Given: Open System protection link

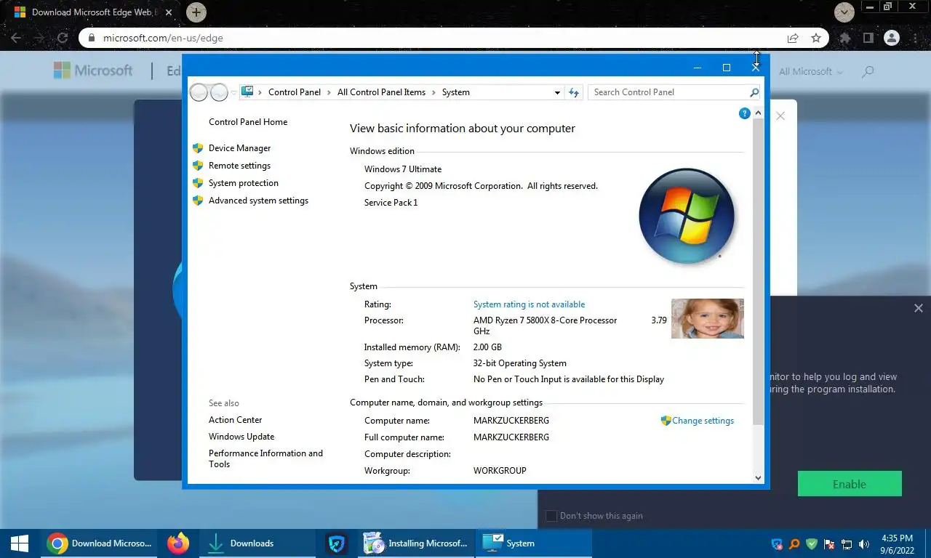Looking at the screenshot, I should (243, 183).
